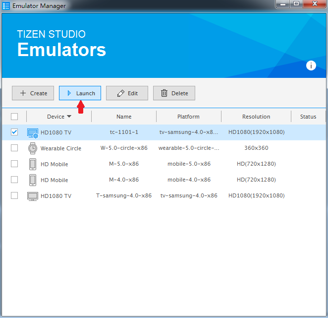Click the T-samsung-4.0-x86 TV icon
Screen dimensions: 328x318
pos(32,196)
